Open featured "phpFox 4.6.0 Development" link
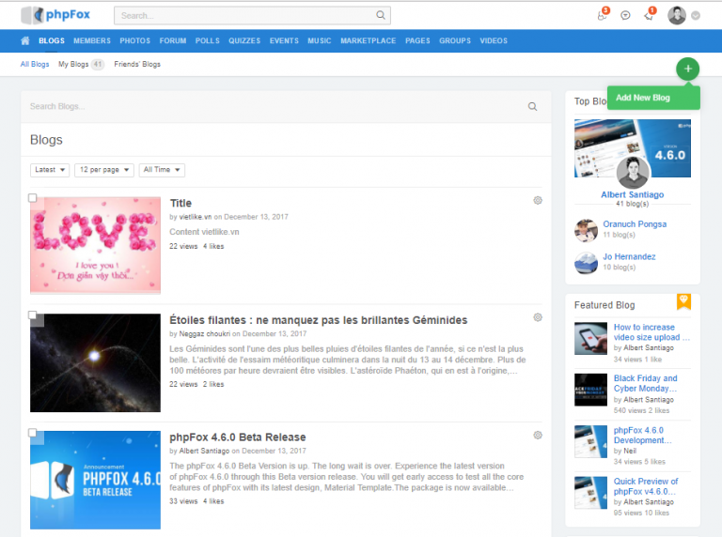Screen dimensions: 722x537 642,436
